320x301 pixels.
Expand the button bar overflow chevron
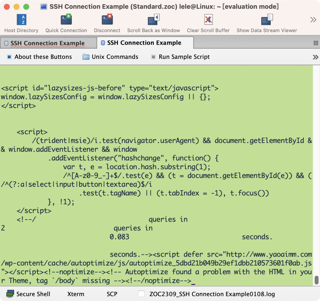pyautogui.click(x=315, y=57)
